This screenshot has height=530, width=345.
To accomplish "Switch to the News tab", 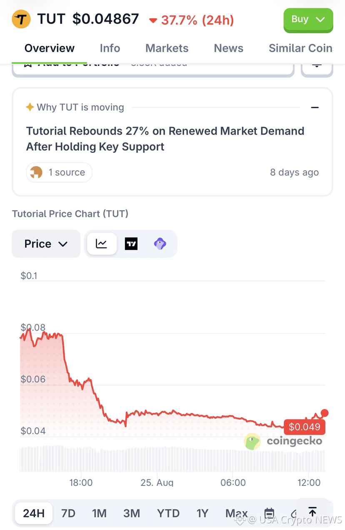I will click(x=228, y=48).
